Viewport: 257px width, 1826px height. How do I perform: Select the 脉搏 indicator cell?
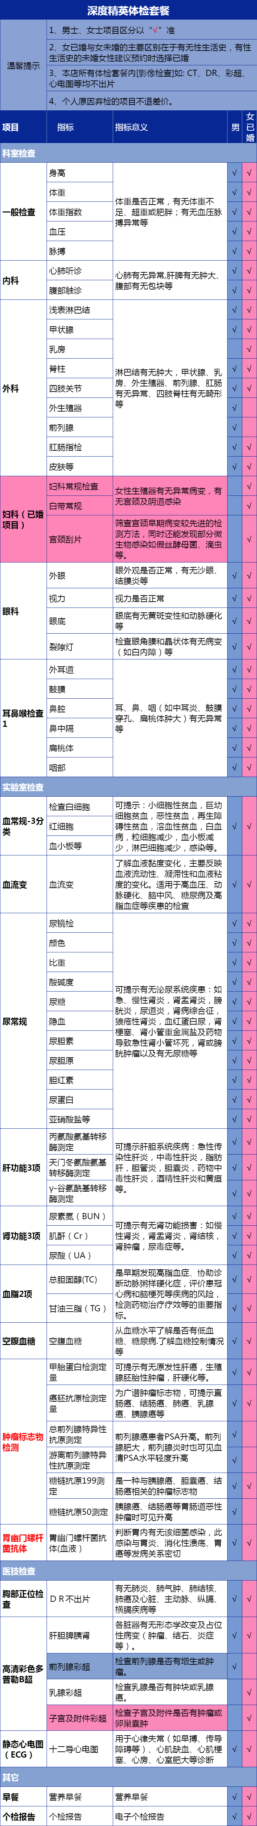tap(80, 251)
